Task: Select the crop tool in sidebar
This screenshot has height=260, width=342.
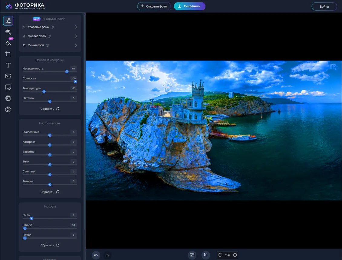Action: tap(8, 54)
